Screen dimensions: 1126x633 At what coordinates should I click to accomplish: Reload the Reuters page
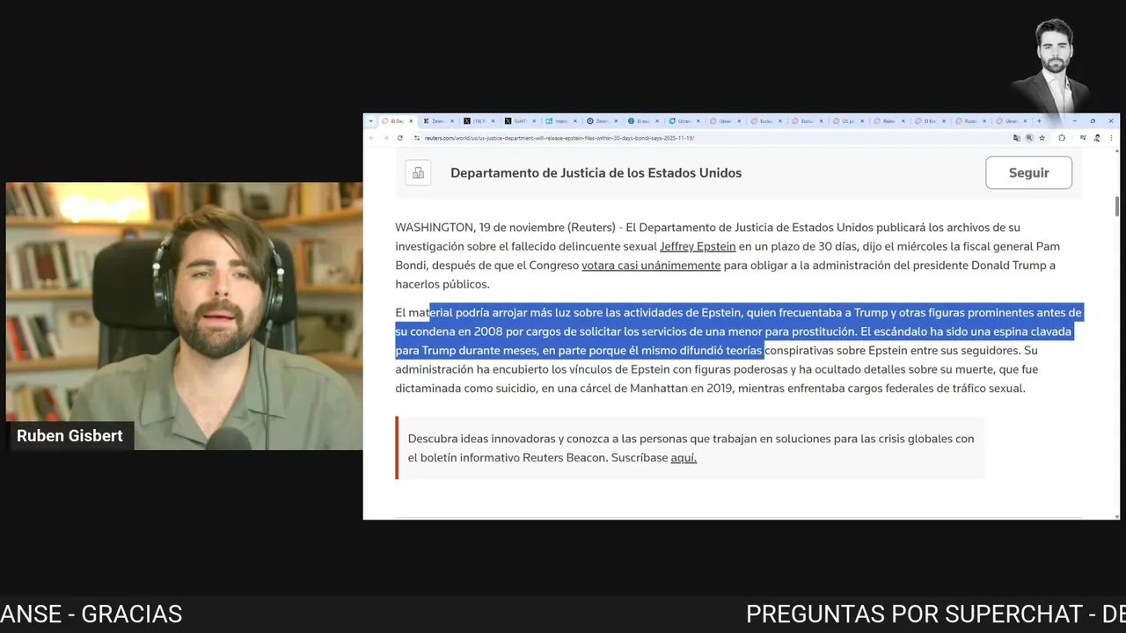tap(400, 138)
